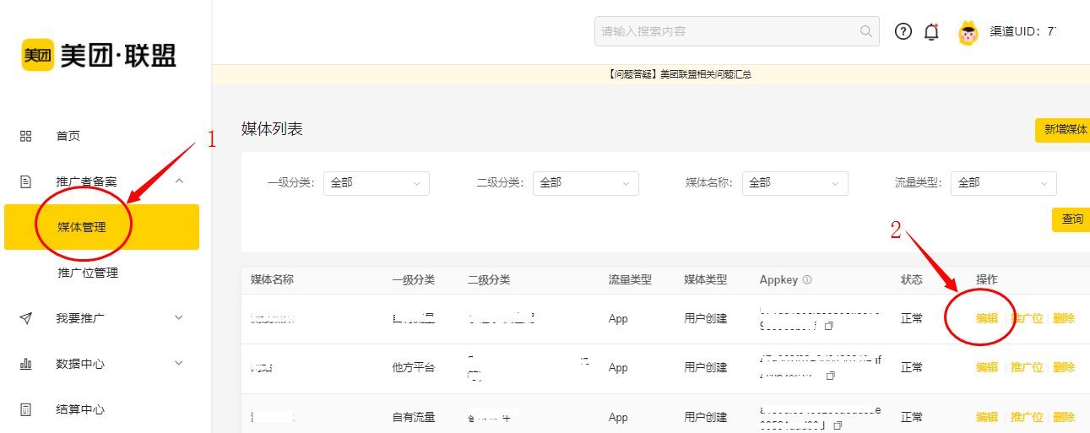
Task: Open the 一级分类 dropdown
Action: tap(377, 183)
